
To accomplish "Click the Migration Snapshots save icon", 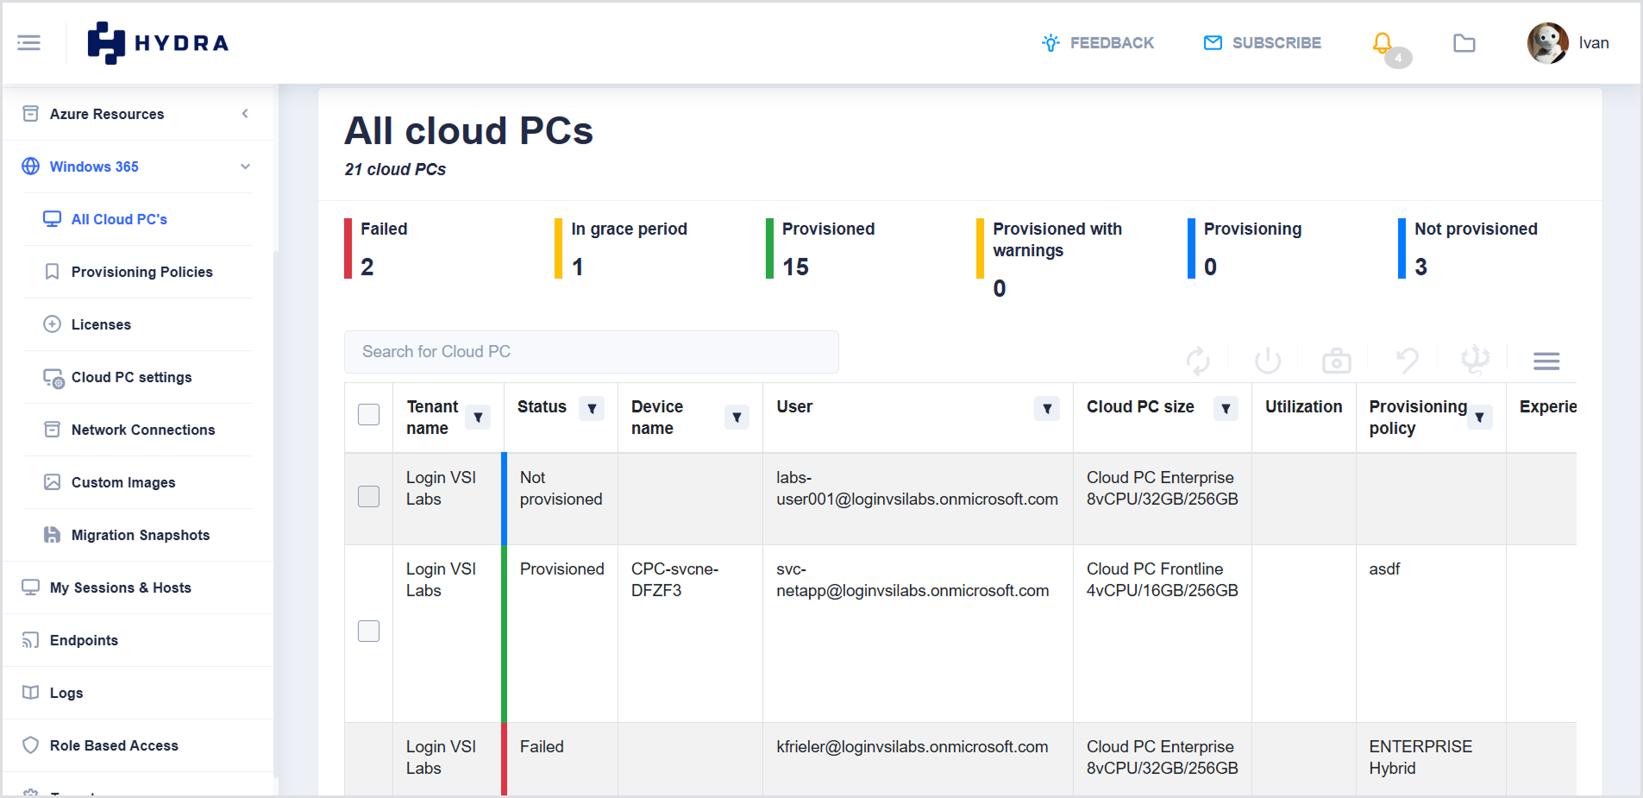I will 53,535.
